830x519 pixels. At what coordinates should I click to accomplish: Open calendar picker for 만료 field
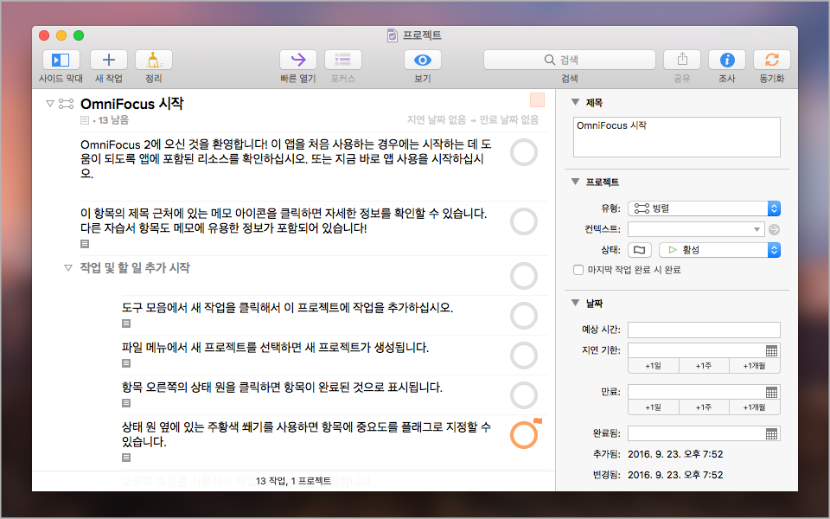772,392
